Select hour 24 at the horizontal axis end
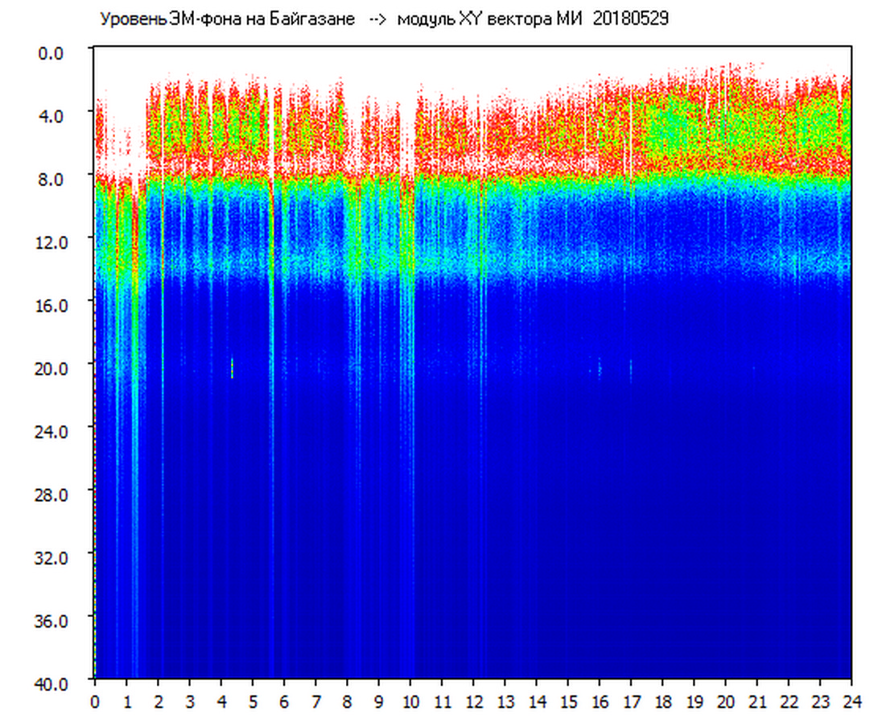This screenshot has height=725, width=882. pyautogui.click(x=851, y=702)
